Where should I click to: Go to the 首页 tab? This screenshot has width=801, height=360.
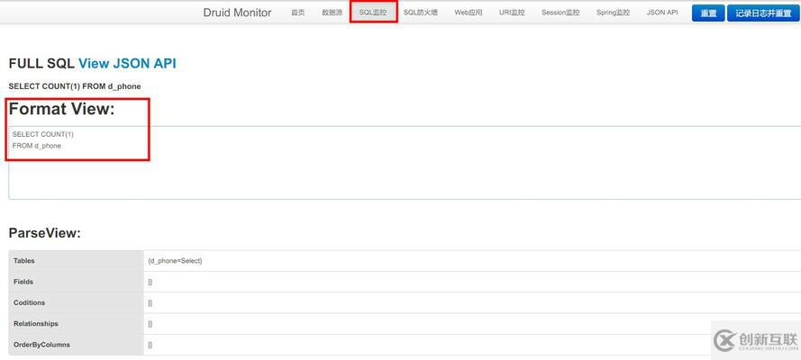pyautogui.click(x=298, y=13)
